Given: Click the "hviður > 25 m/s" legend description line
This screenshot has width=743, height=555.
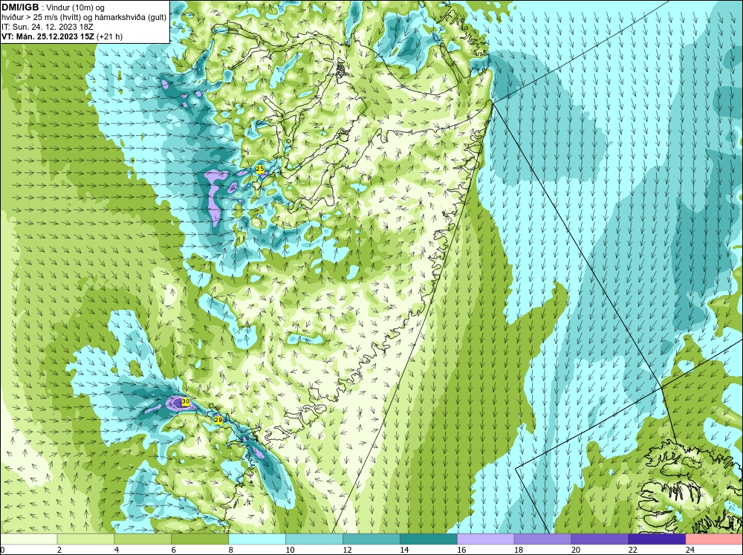Looking at the screenshot, I should tap(84, 18).
